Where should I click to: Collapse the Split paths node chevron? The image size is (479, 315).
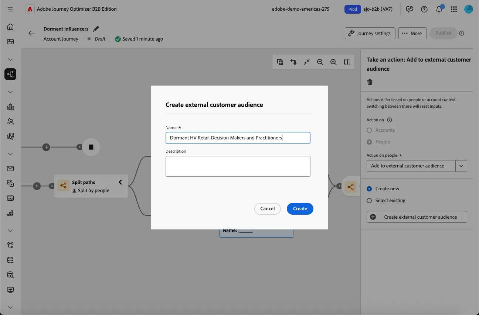(120, 182)
